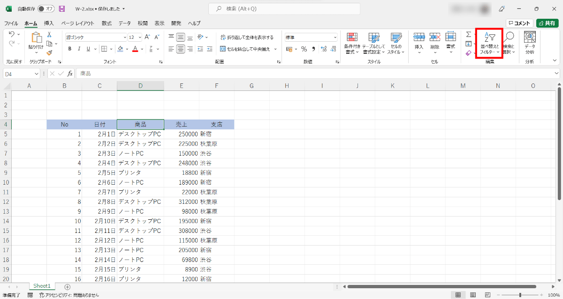
Task: Open the Sort & Filter (並べ替えとフィルター) menu
Action: 489,43
